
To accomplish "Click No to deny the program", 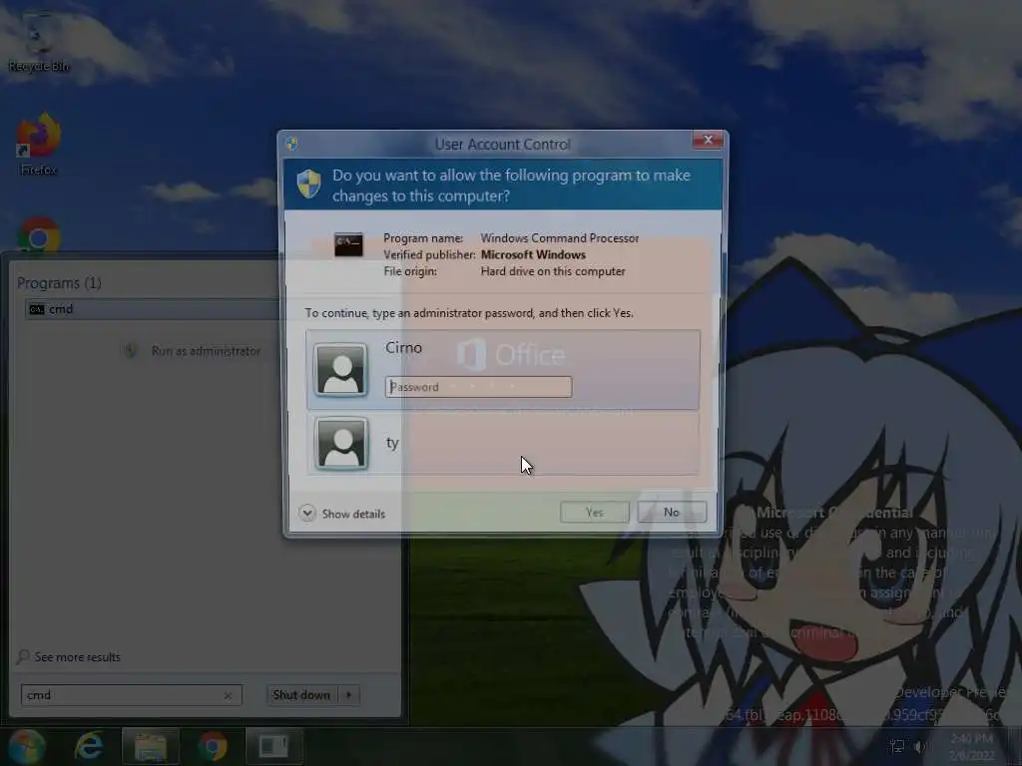I will click(672, 512).
